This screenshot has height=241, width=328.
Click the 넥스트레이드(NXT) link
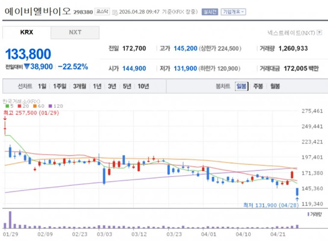(x=291, y=33)
